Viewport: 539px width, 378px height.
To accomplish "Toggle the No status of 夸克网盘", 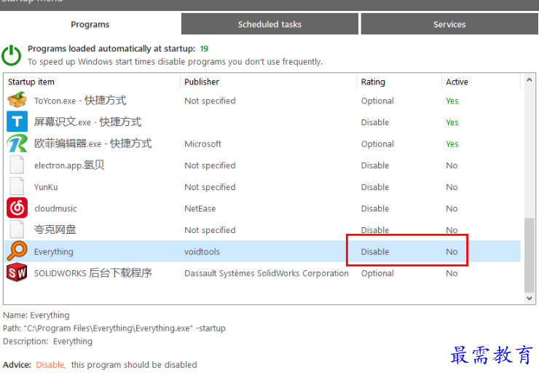I will click(x=452, y=230).
